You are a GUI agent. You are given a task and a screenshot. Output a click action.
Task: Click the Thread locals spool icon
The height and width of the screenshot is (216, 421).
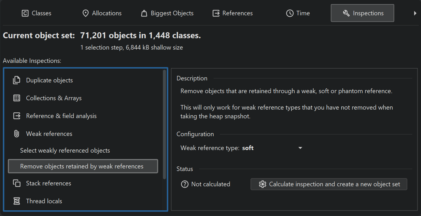coord(17,201)
